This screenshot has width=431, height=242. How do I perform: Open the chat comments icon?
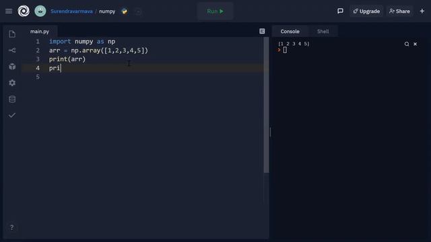pos(340,11)
